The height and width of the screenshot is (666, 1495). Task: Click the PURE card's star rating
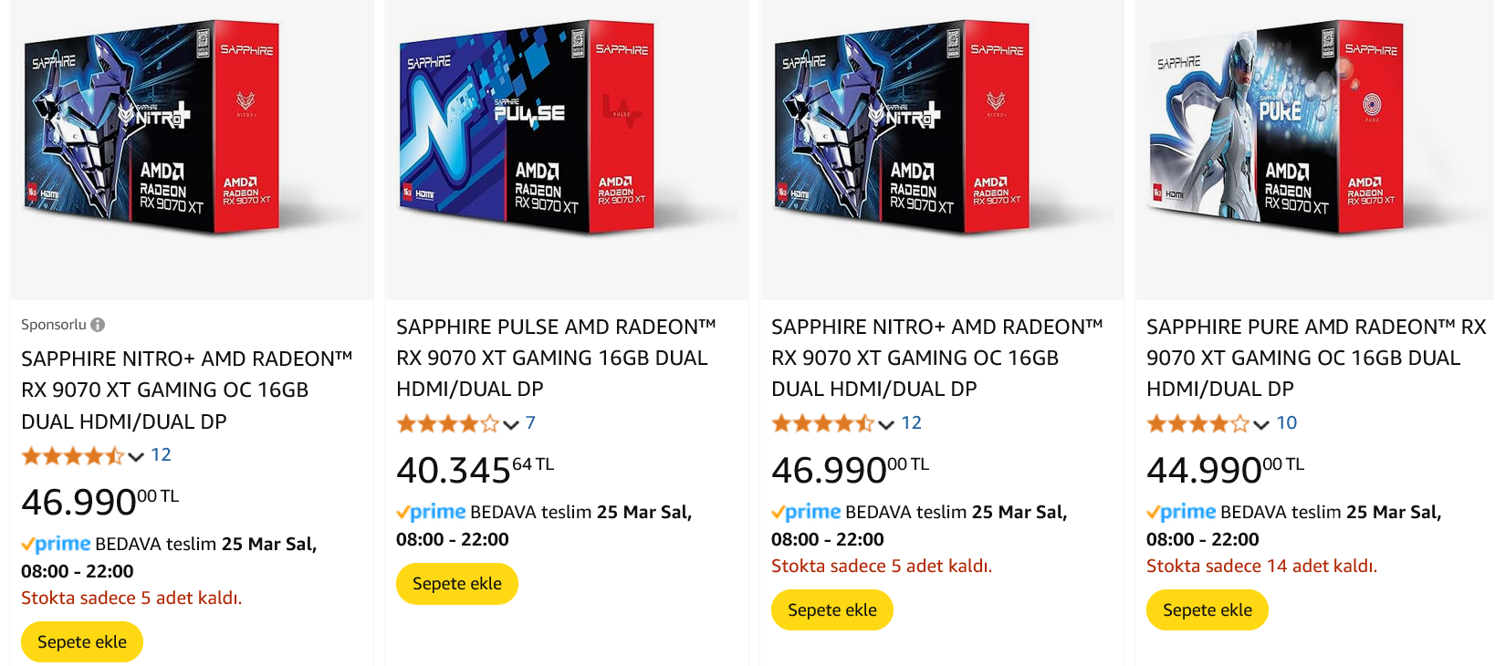tap(1197, 423)
